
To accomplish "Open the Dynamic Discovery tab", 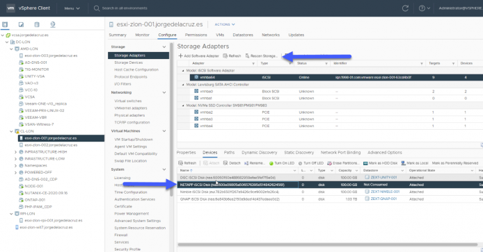I will 260,153.
